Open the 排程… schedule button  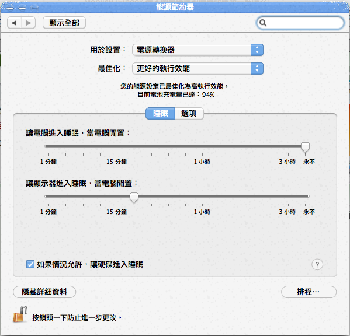309,292
